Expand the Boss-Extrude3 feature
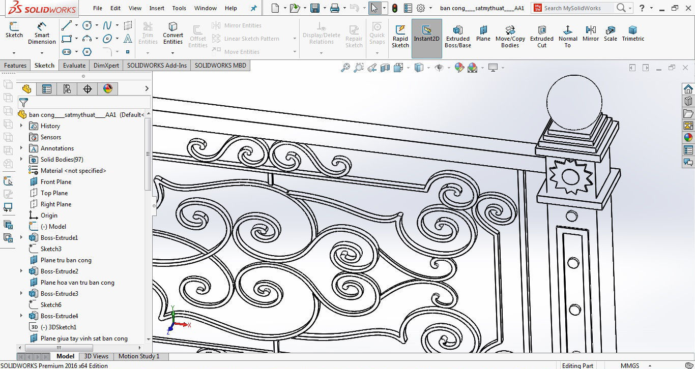 21,293
